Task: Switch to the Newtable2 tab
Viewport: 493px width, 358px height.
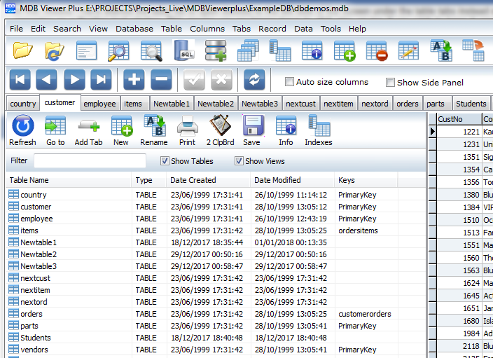Action: point(216,104)
